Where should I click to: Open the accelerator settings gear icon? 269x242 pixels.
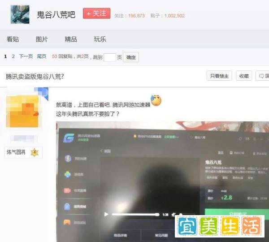click(240, 138)
